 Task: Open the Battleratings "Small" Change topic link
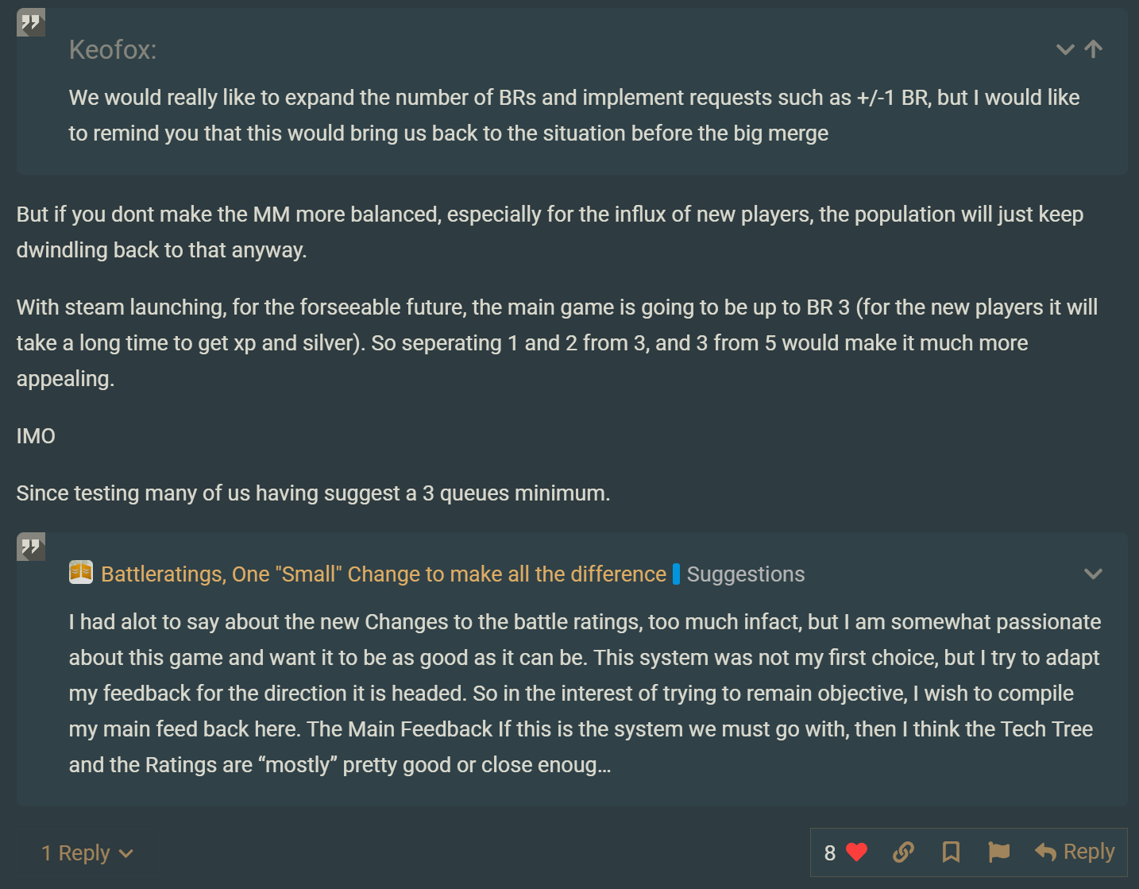click(384, 574)
